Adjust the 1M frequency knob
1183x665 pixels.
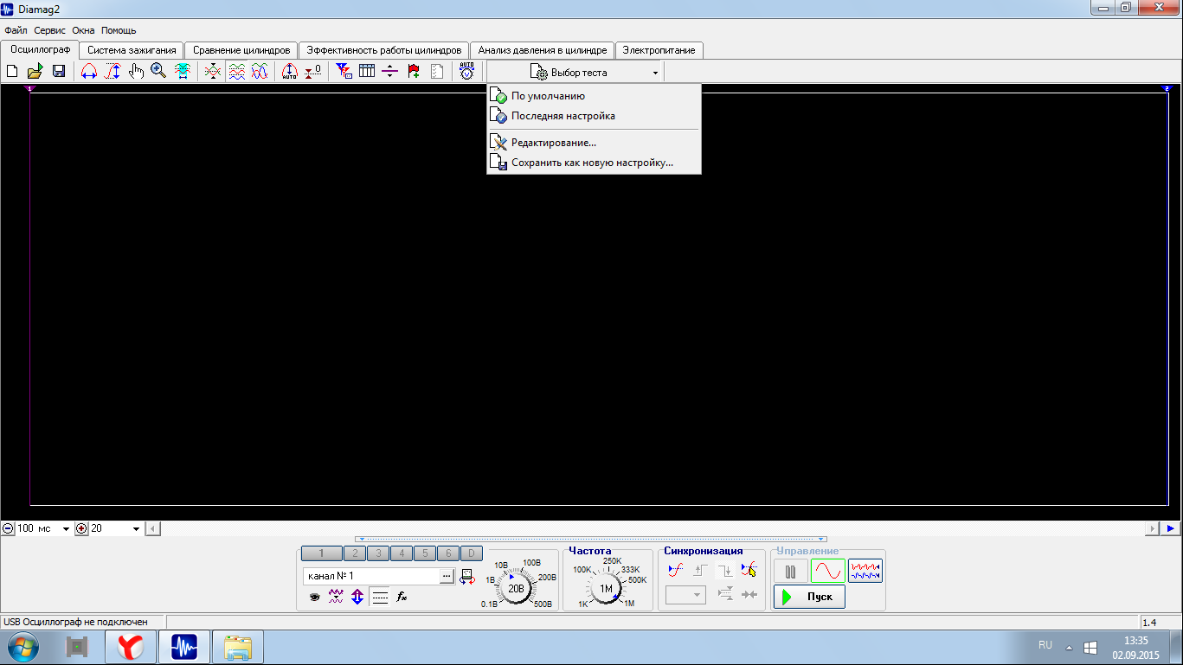607,588
